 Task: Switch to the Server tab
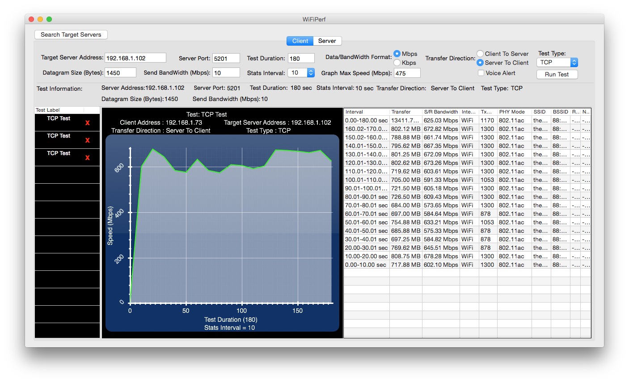pos(327,41)
